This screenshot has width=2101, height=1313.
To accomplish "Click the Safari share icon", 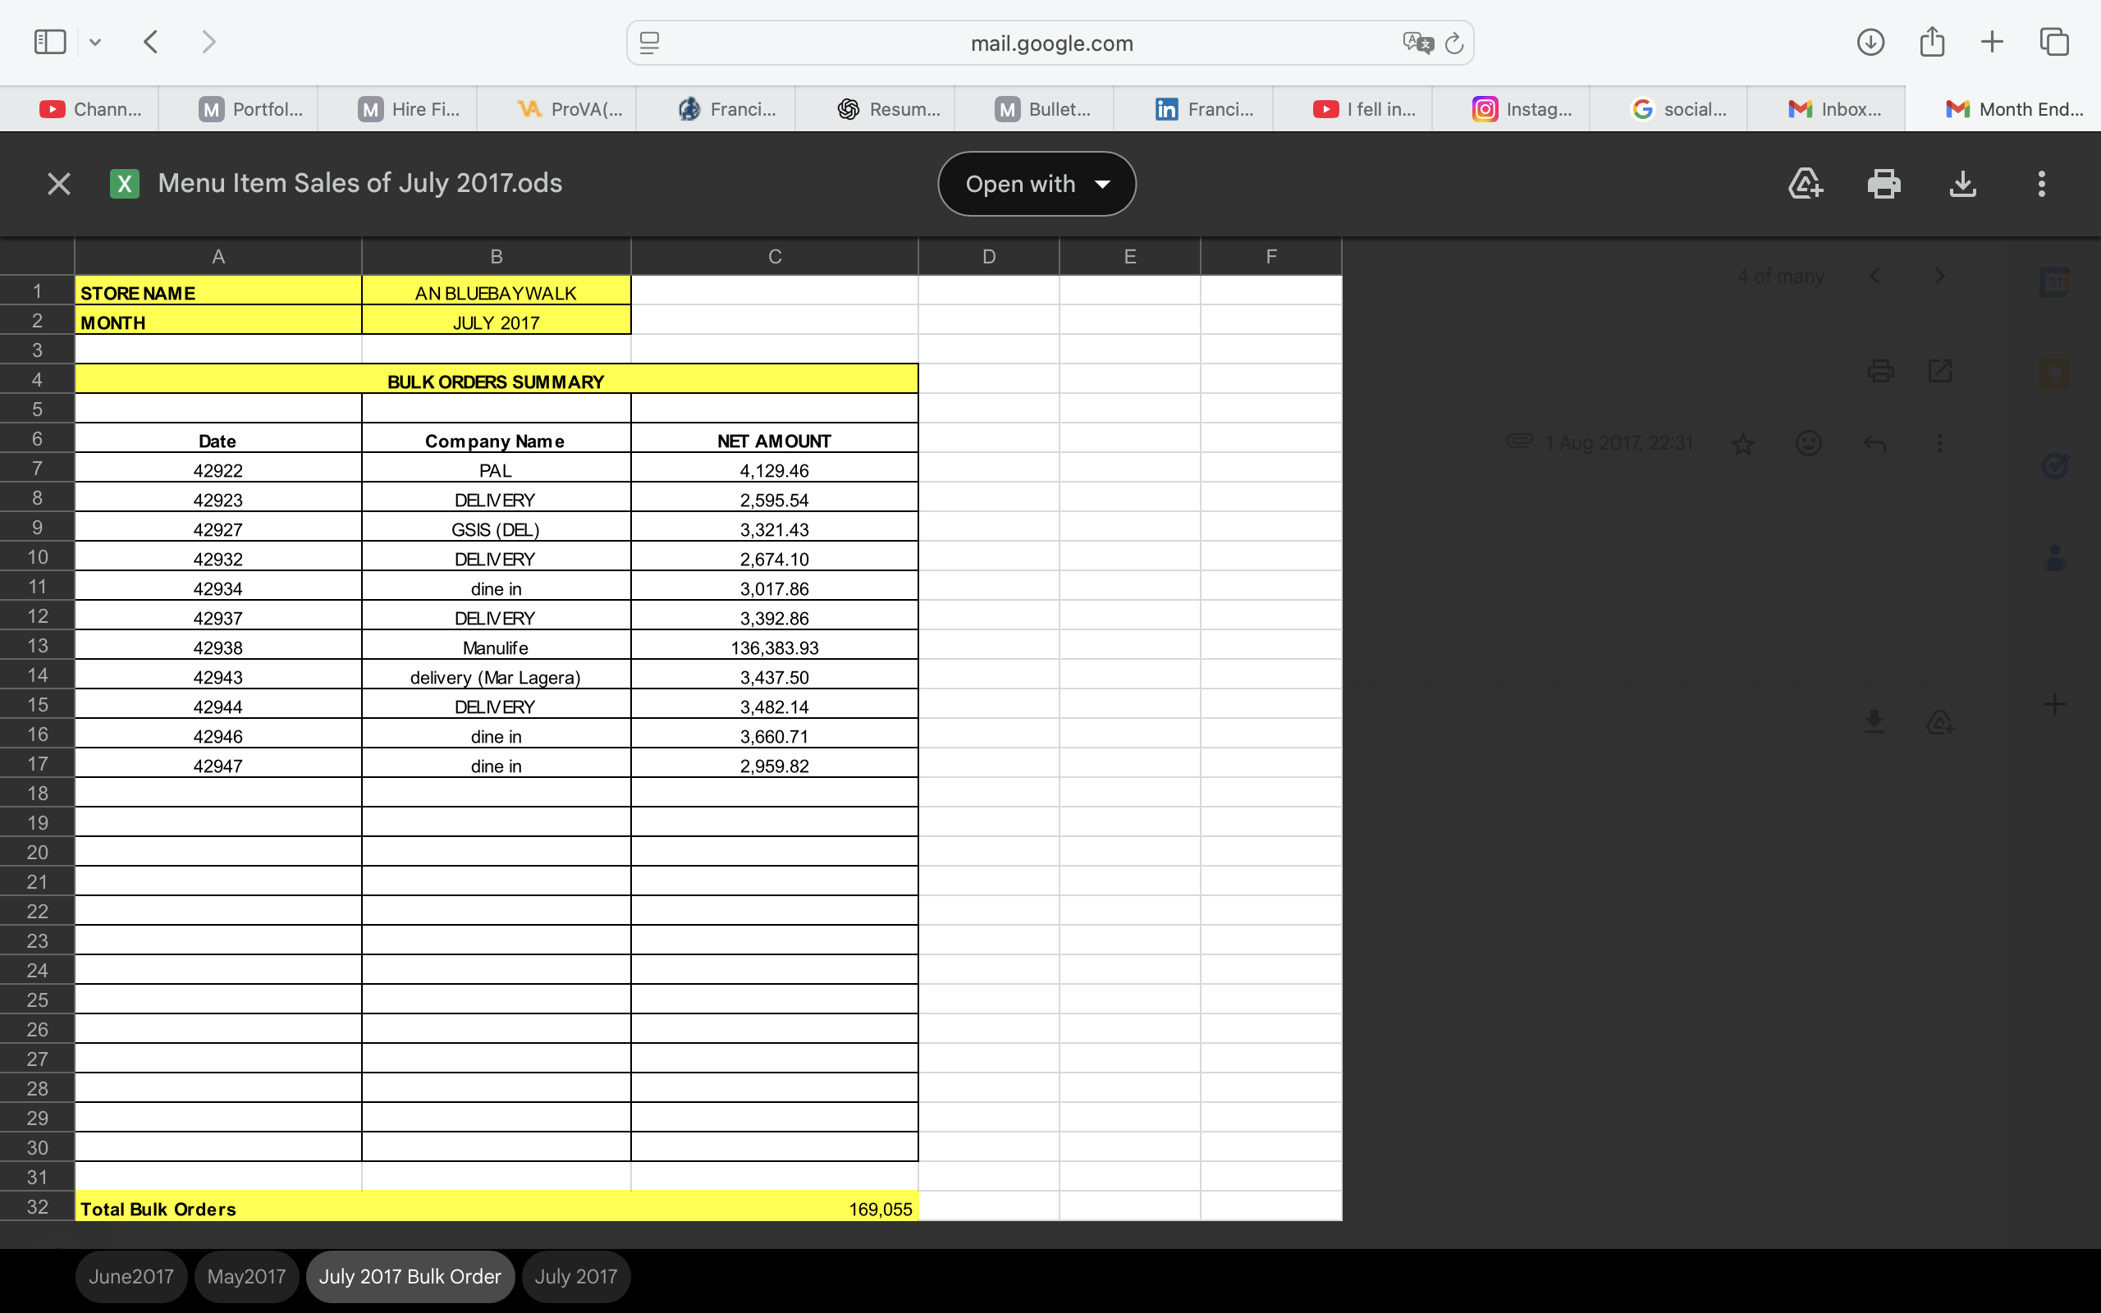I will coord(1932,42).
